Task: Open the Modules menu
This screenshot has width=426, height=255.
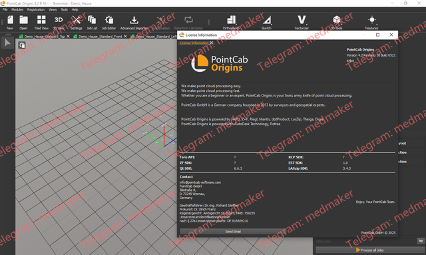Action: [x=17, y=9]
